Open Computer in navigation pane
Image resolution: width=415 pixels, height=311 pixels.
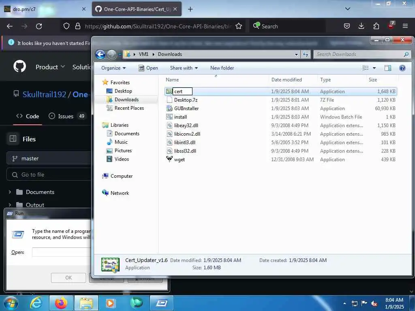[122, 176]
